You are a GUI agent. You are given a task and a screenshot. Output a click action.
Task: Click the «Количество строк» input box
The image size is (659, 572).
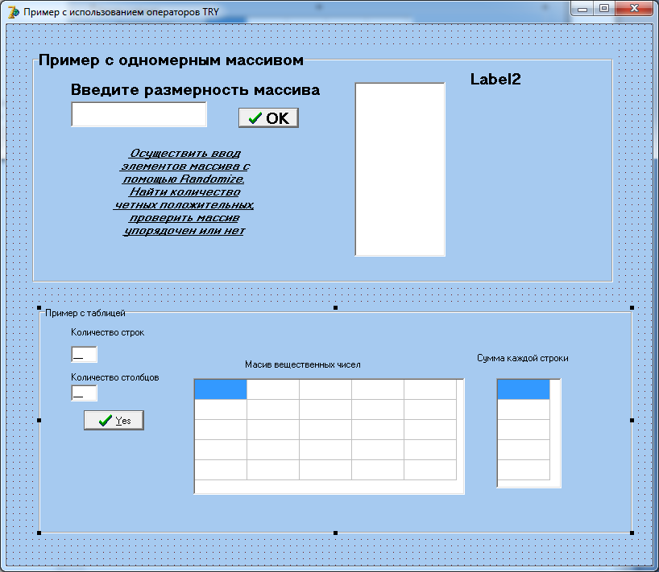click(x=84, y=354)
